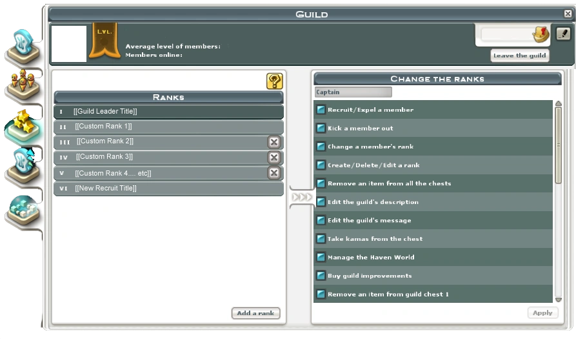Select the ranks tab with gold stars
The height and width of the screenshot is (339, 576).
tap(23, 126)
